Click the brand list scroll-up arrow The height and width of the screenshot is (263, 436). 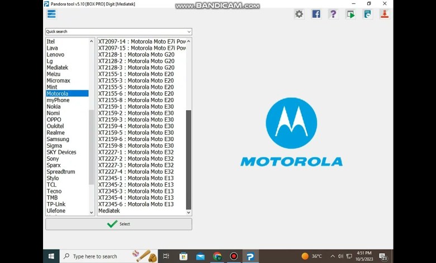coord(91,41)
